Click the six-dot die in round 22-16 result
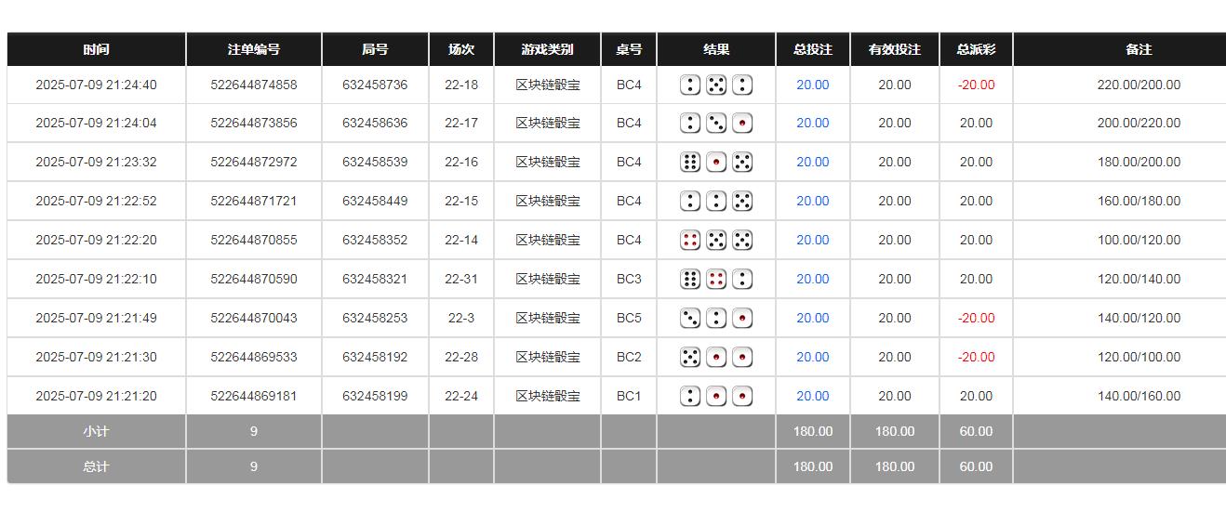Screen dimensions: 1226x511 (x=690, y=162)
